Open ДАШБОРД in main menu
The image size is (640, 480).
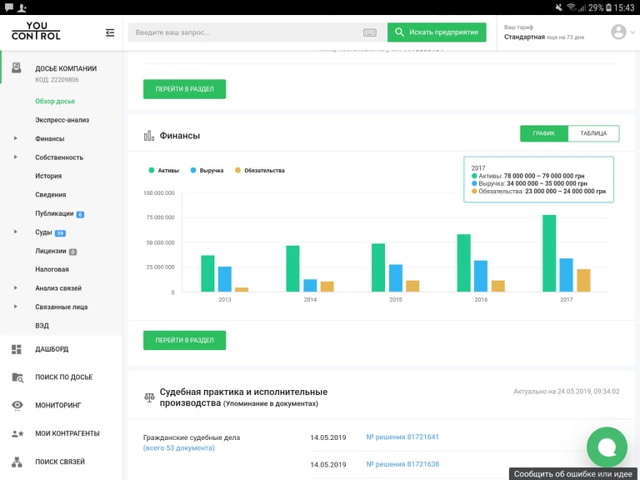pyautogui.click(x=52, y=349)
